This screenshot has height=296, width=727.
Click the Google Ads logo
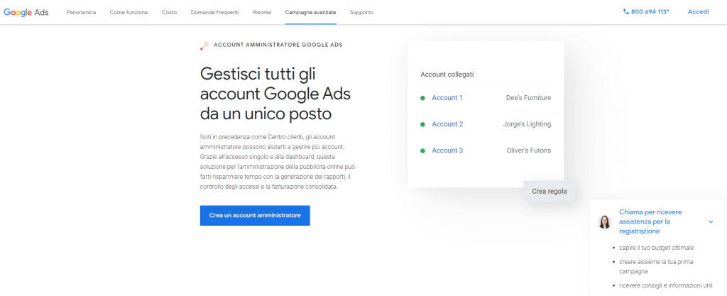[x=26, y=12]
